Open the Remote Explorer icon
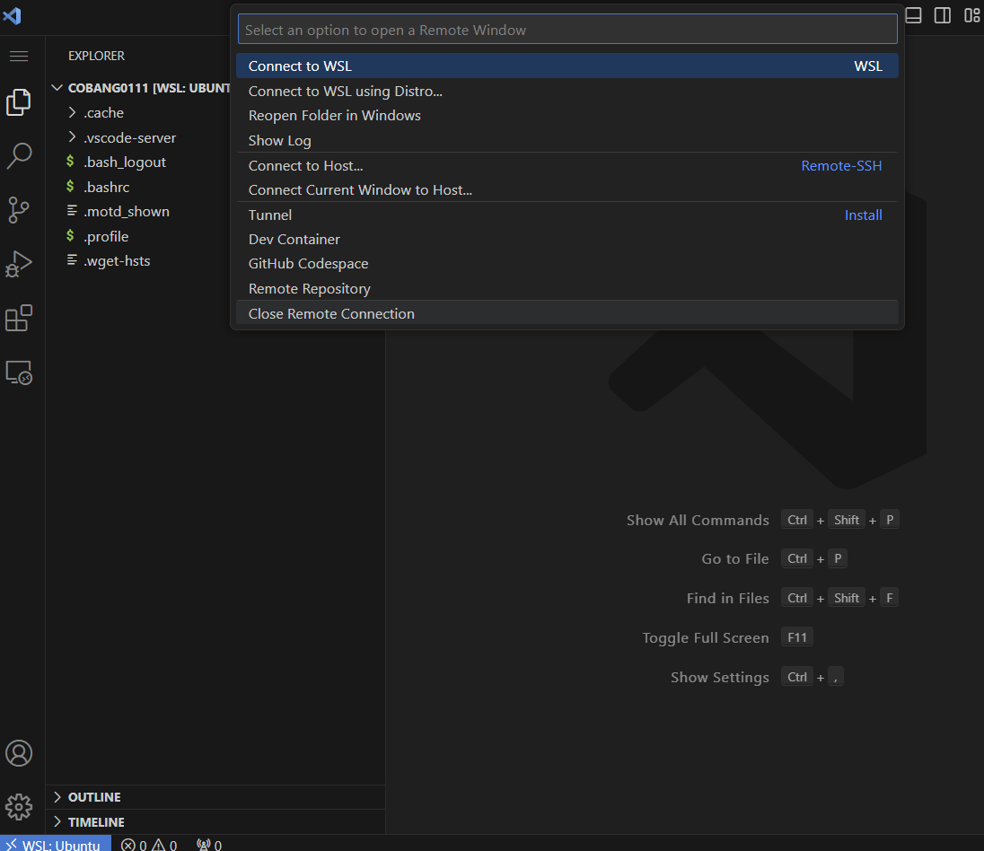 (19, 373)
